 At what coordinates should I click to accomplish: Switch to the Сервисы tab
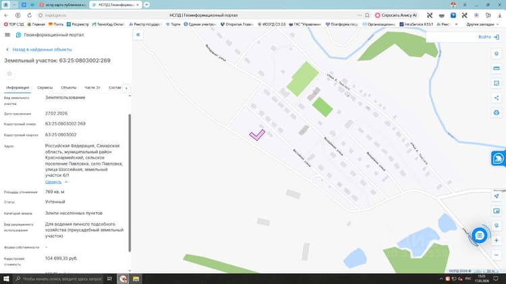coord(45,87)
